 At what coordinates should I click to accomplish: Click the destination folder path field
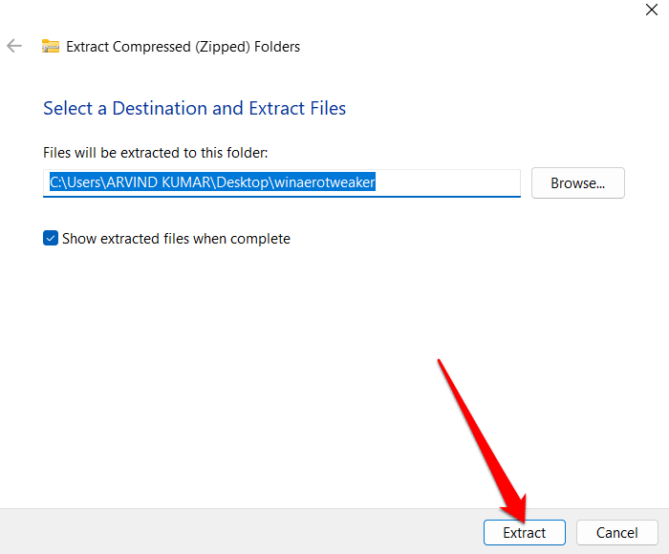tap(282, 183)
